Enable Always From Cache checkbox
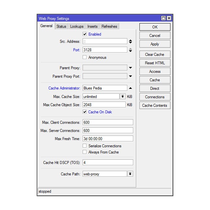The height and width of the screenshot is (210, 210). [x=85, y=152]
